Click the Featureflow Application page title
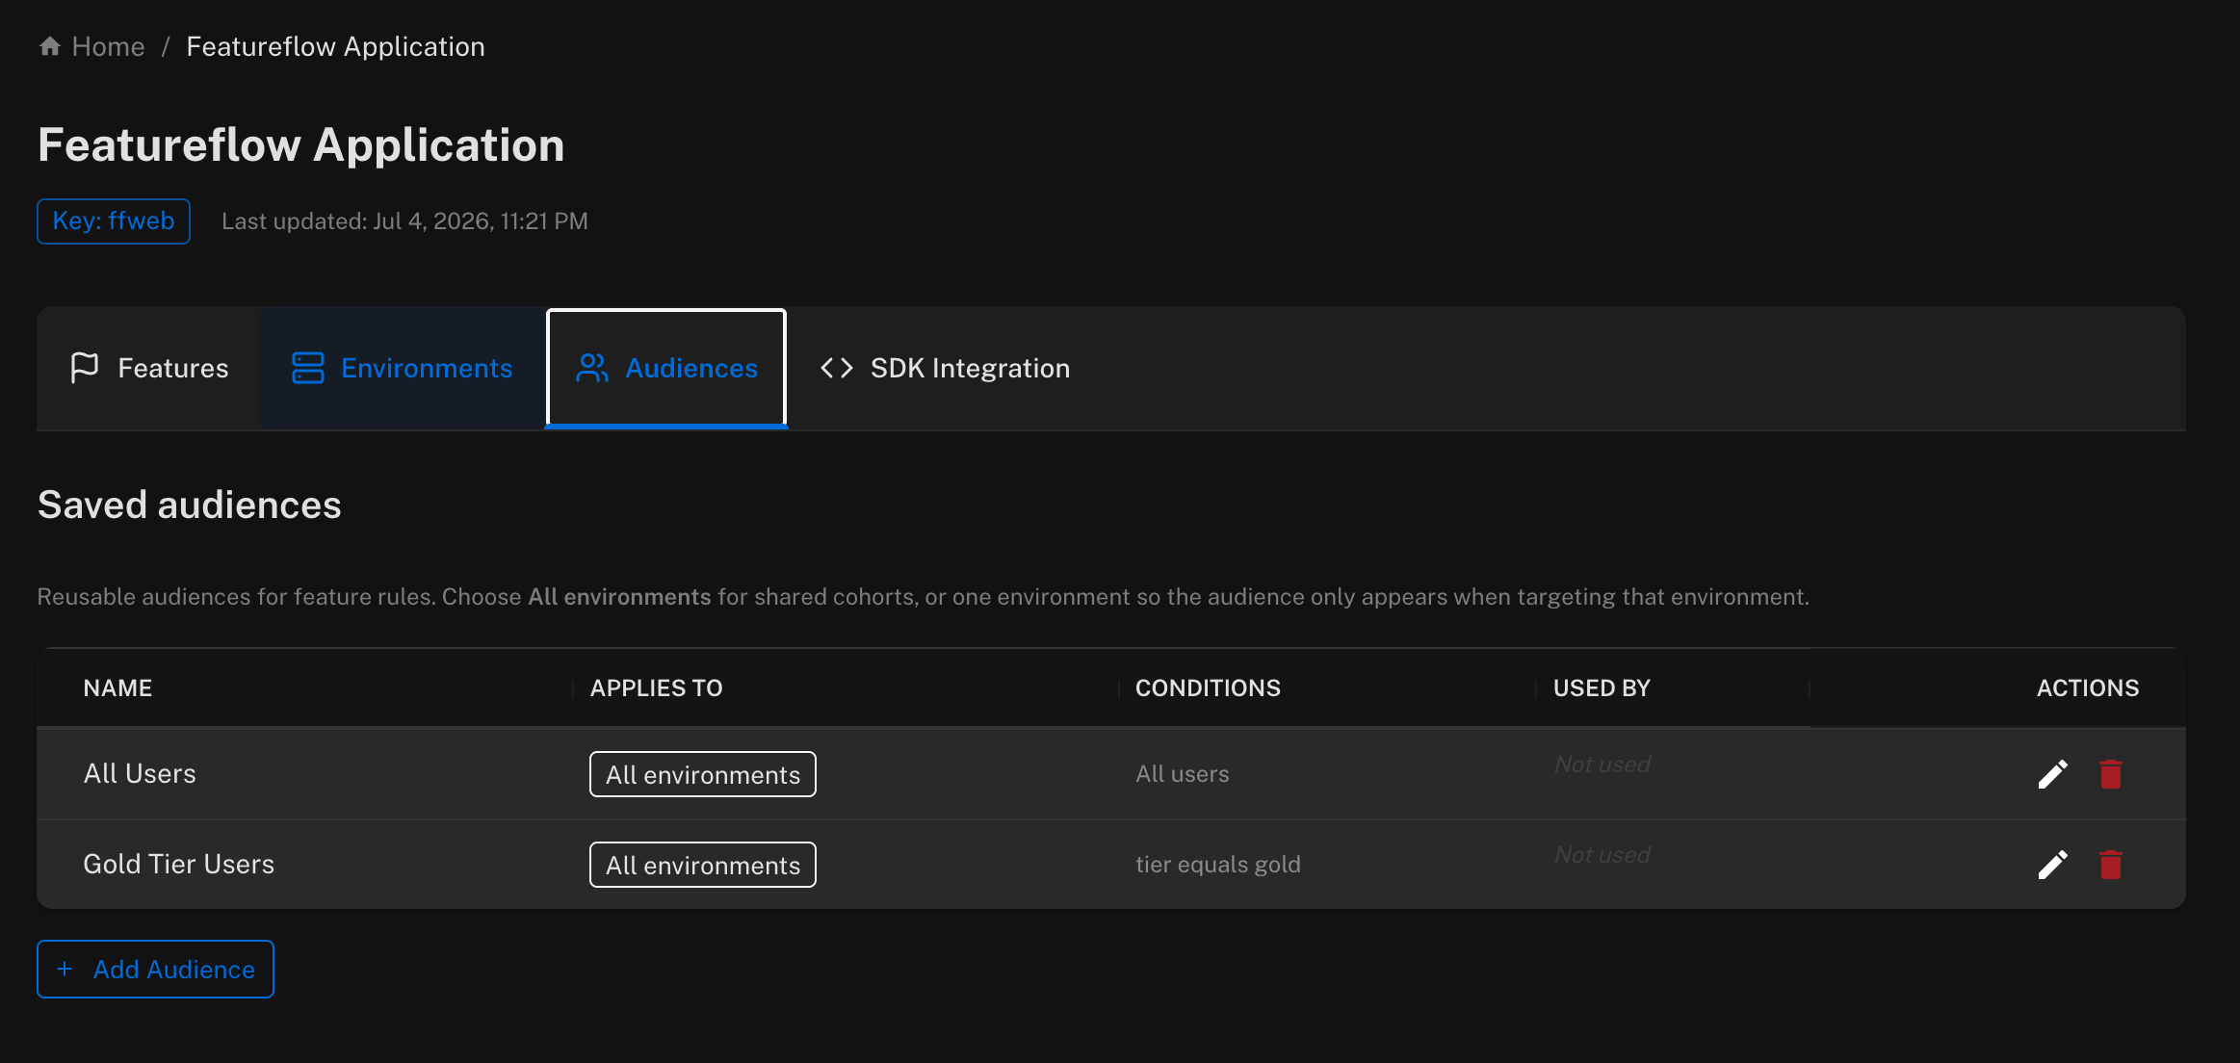 click(301, 145)
